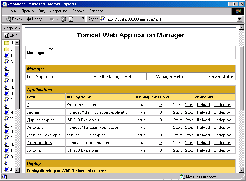Click the Stop loading icon
Image resolution: width=246 pixels, height=181 pixels.
point(63,19)
